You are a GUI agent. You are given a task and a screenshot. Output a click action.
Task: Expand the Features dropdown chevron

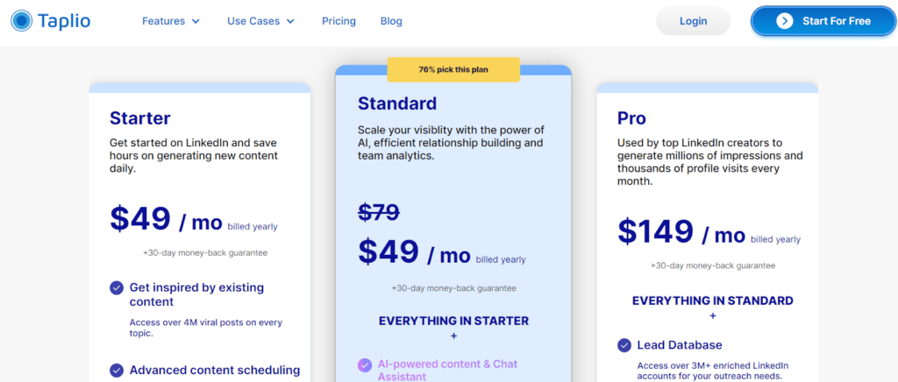[196, 22]
